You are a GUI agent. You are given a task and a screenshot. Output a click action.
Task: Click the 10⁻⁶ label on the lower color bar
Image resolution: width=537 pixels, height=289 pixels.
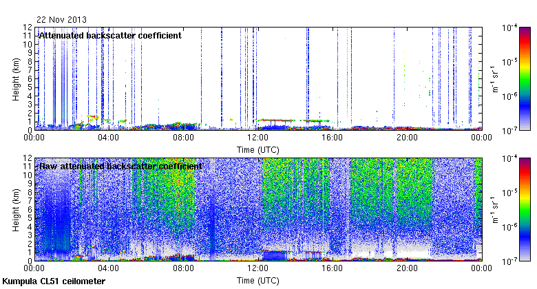(509, 227)
